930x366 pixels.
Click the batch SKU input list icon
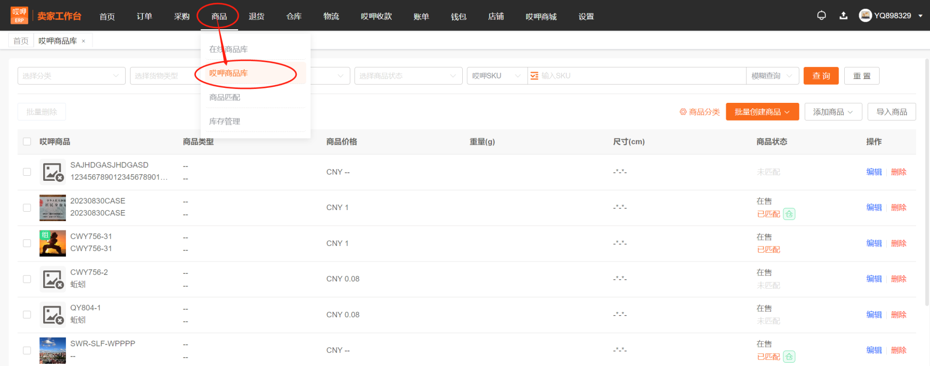[534, 76]
